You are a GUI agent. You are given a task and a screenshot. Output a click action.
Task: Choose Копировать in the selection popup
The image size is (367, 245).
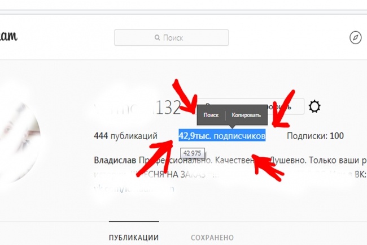[246, 115]
